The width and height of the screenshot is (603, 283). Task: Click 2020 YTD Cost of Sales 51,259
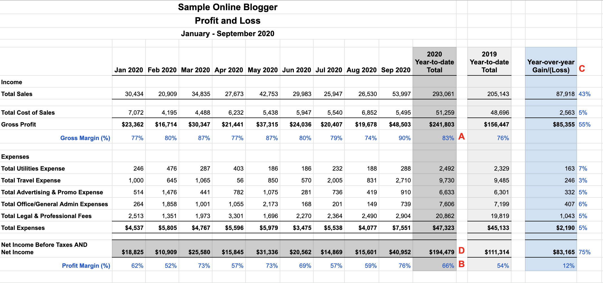click(x=445, y=113)
